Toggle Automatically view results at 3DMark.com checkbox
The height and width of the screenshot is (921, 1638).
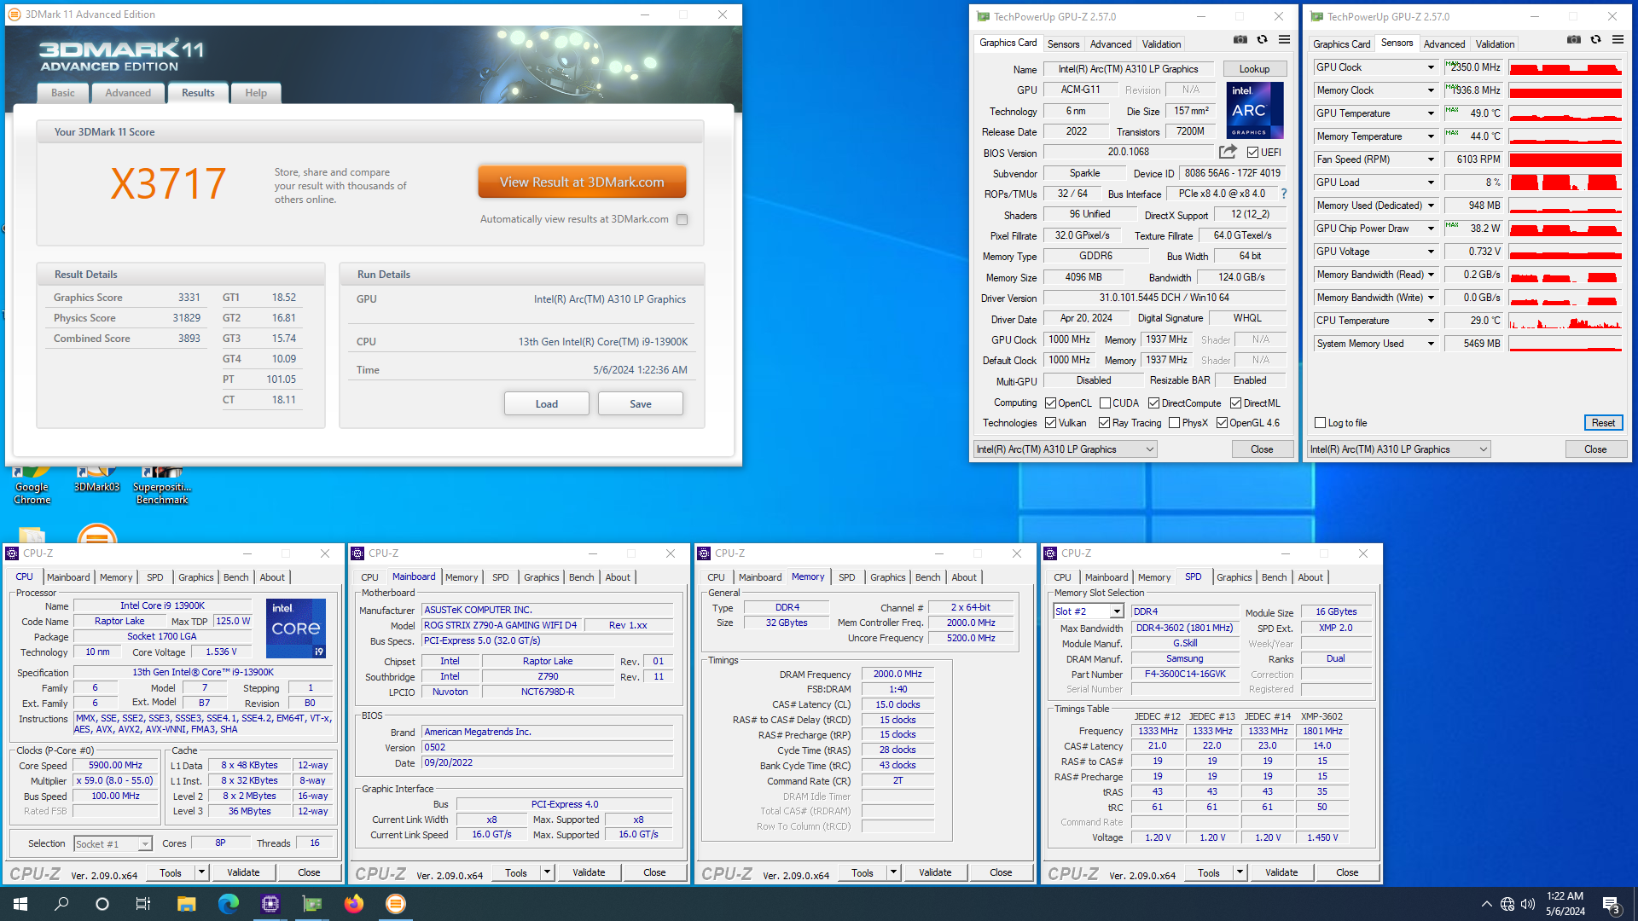tap(682, 220)
